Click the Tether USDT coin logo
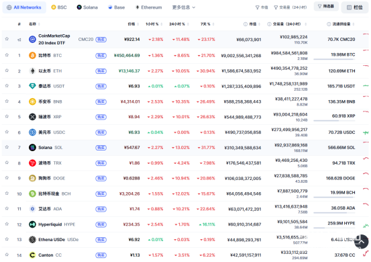Image resolution: width=371 pixels, height=262 pixels. pos(32,86)
